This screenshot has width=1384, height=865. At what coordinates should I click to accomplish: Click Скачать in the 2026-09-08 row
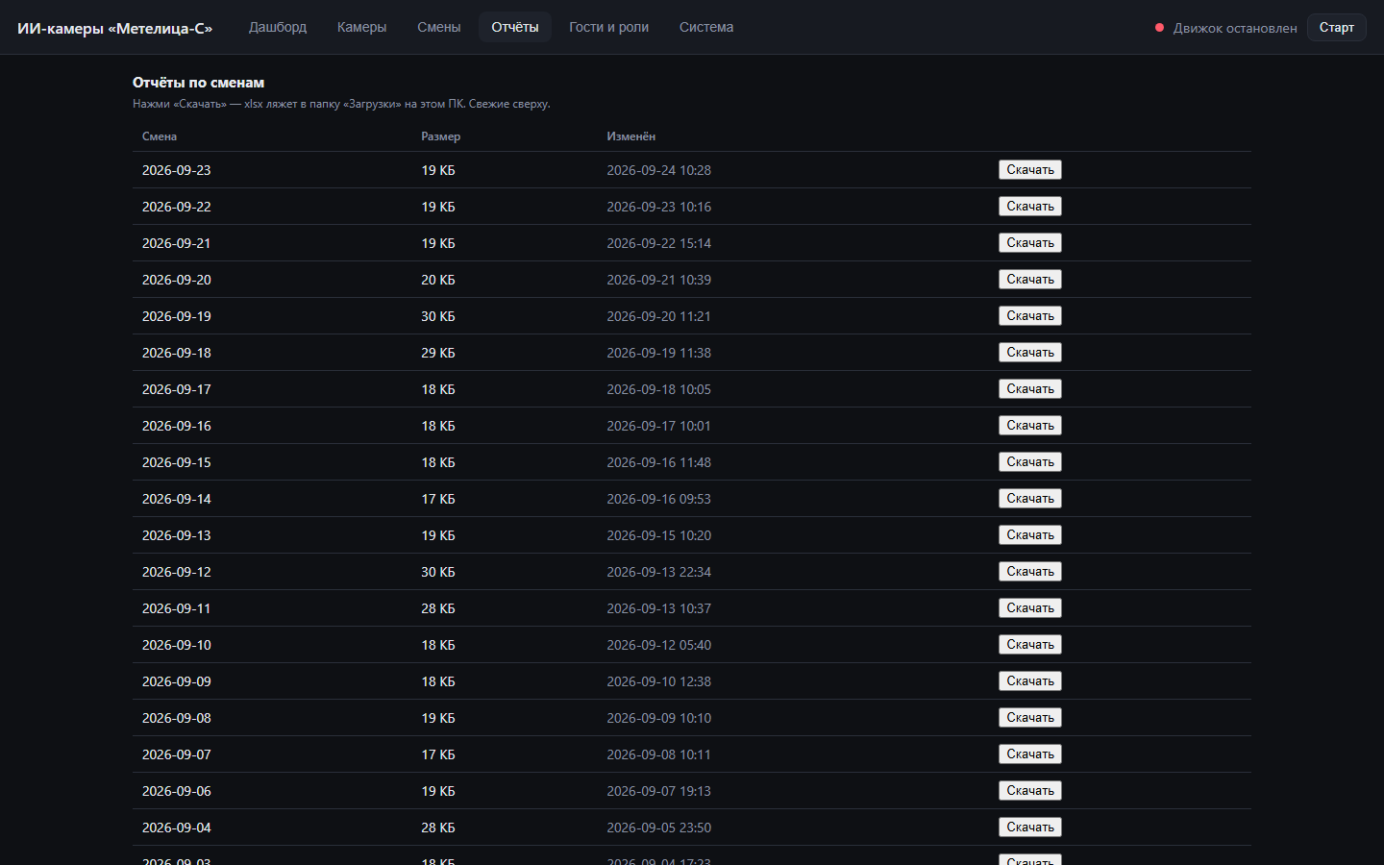pyautogui.click(x=1030, y=718)
